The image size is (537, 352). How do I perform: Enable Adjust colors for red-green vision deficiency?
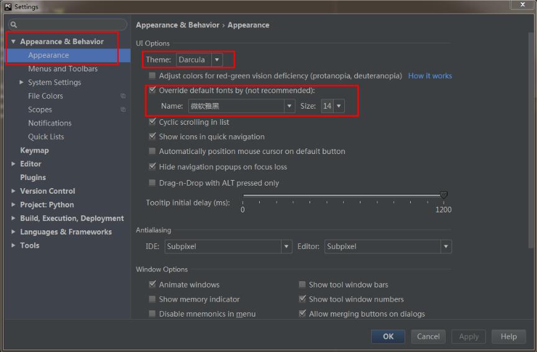[152, 76]
